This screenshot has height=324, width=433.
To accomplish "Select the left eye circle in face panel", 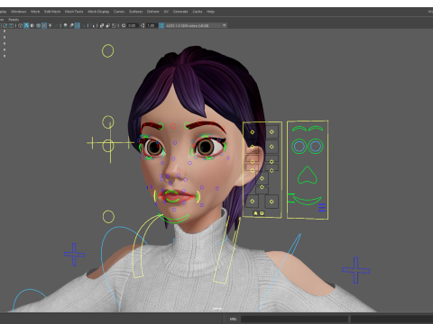I will click(299, 147).
